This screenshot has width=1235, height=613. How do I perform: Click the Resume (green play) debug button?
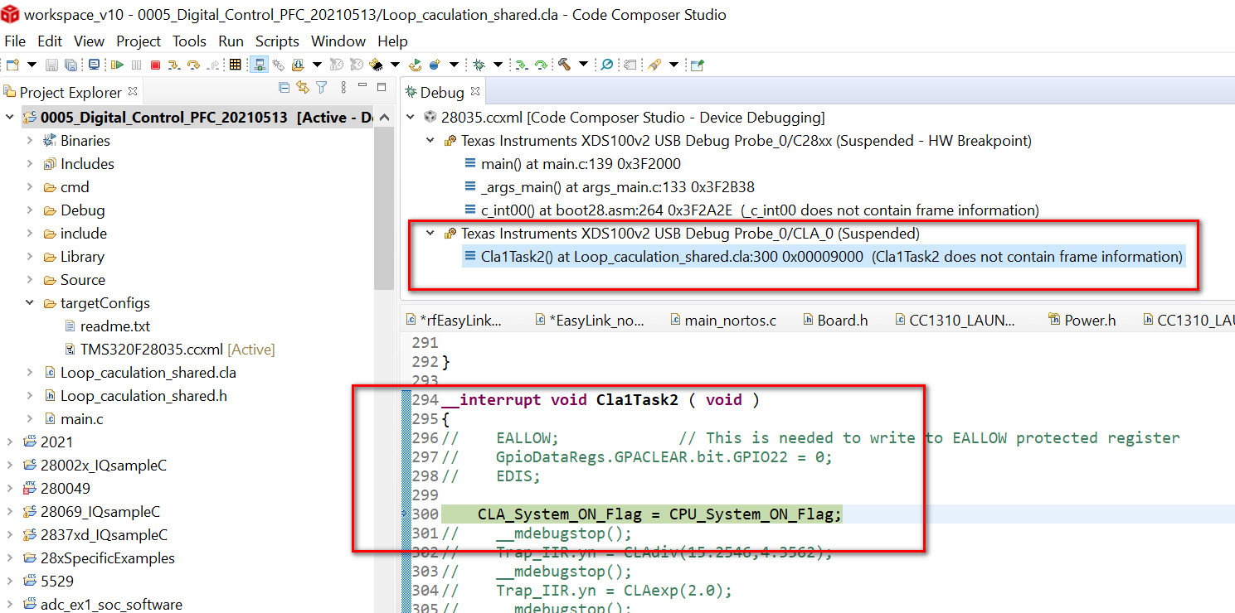[x=117, y=65]
